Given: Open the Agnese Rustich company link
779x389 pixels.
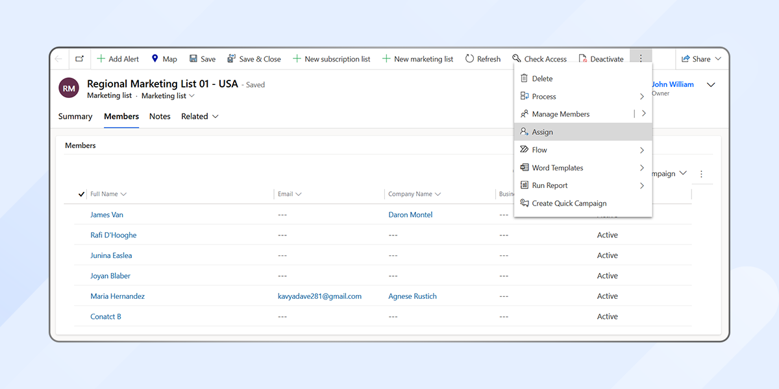Looking at the screenshot, I should tap(412, 296).
